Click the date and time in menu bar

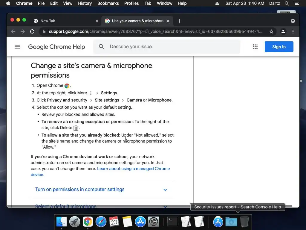tap(245, 3)
